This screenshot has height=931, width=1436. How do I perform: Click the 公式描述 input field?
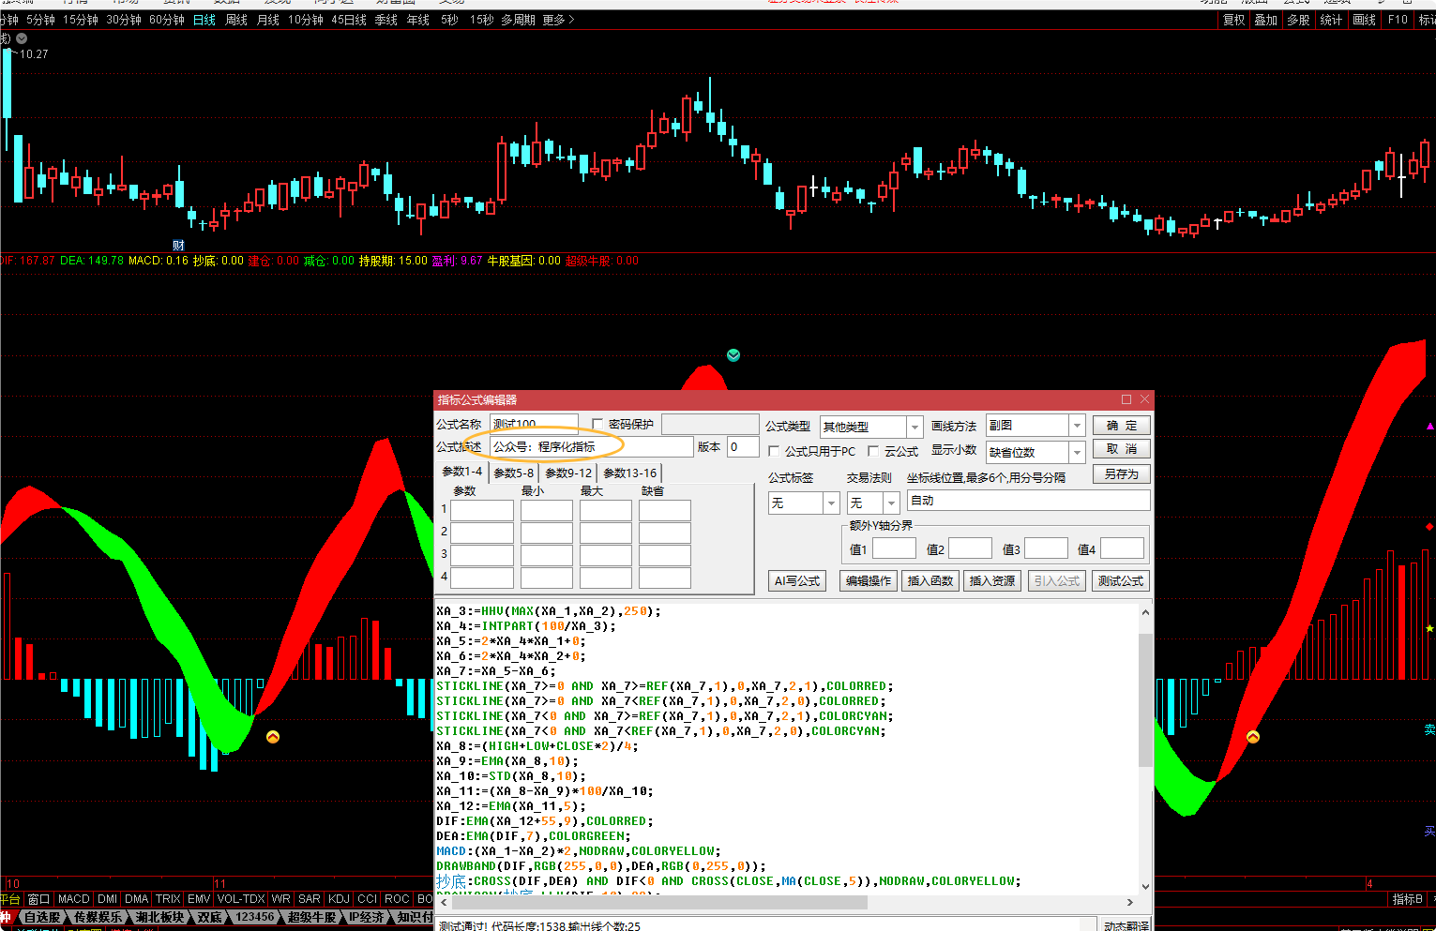[591, 447]
